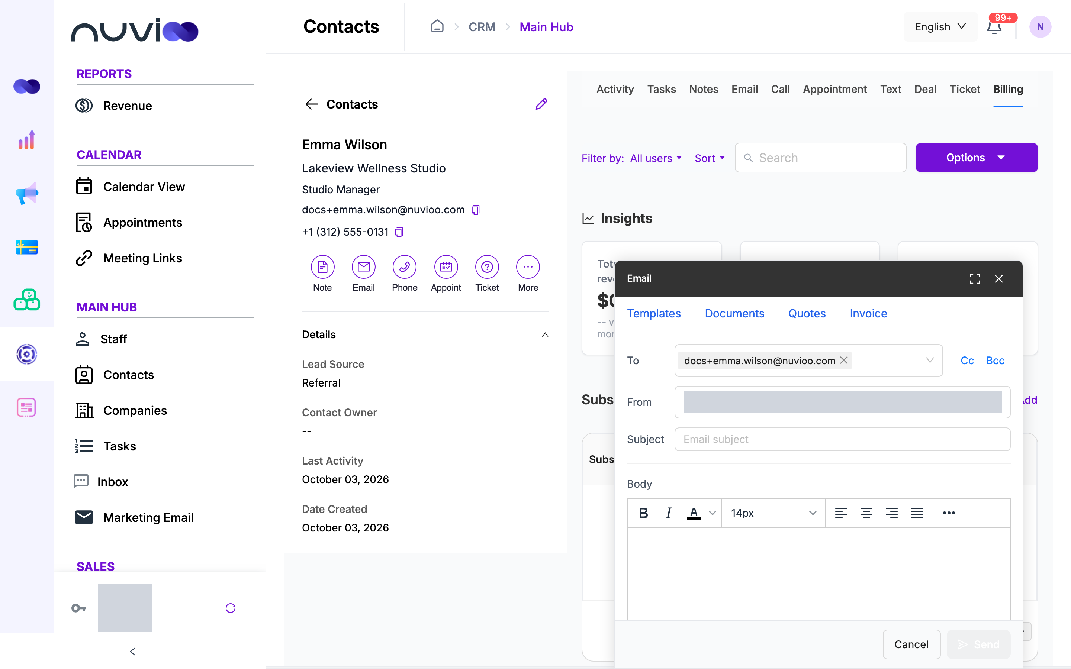Open Calendar View in sidebar
The width and height of the screenshot is (1071, 669).
pos(130,186)
